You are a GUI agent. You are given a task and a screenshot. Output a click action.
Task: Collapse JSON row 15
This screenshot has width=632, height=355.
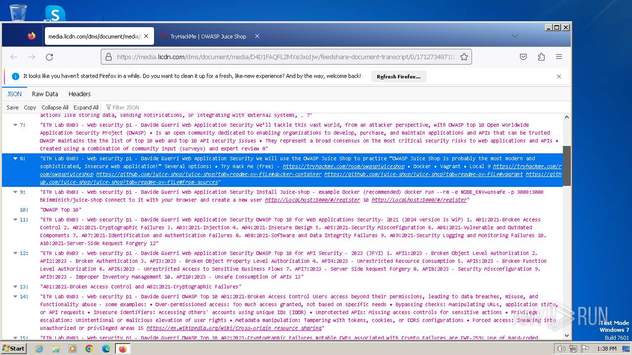(15, 338)
